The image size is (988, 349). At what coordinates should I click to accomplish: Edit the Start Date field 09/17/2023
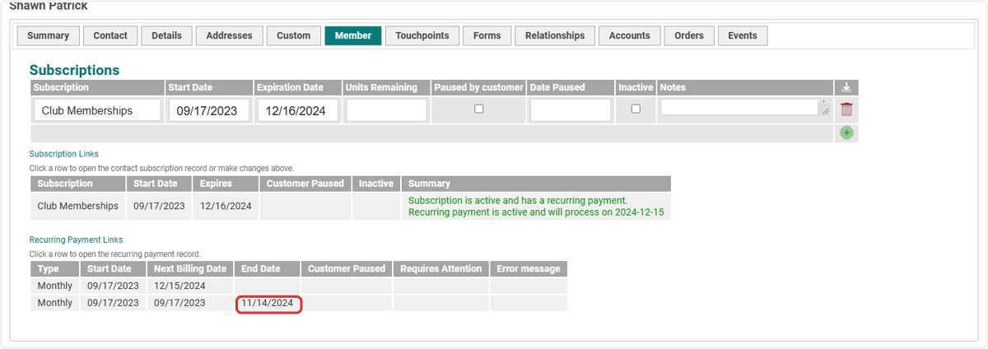[209, 110]
